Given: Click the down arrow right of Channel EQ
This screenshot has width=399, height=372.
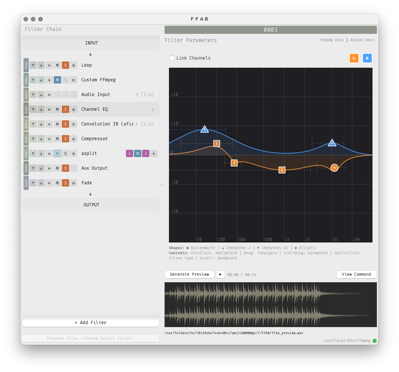Looking at the screenshot, I should [x=153, y=109].
